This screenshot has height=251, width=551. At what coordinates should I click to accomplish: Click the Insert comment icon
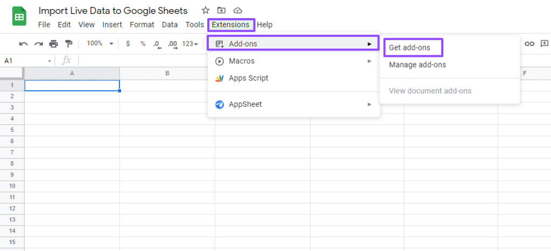point(545,44)
